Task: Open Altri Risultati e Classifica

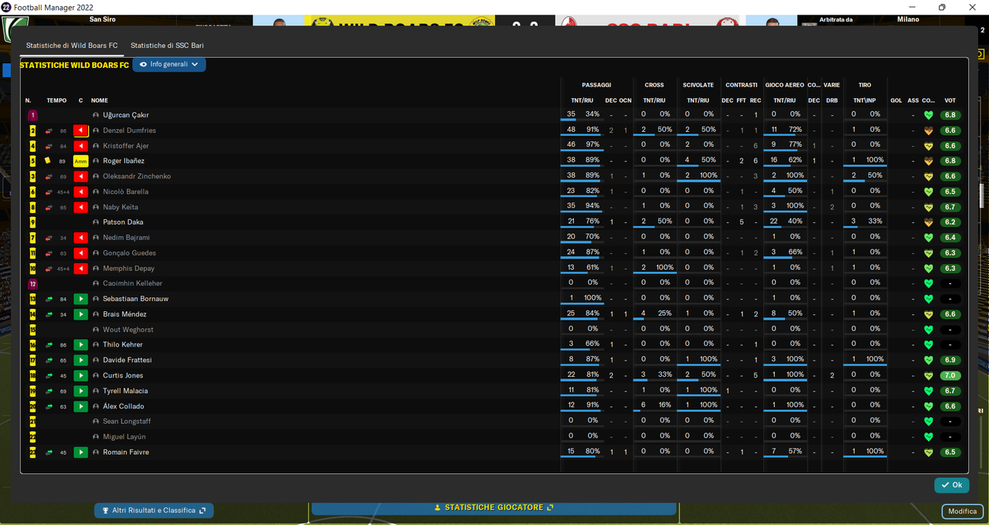Action: click(154, 510)
